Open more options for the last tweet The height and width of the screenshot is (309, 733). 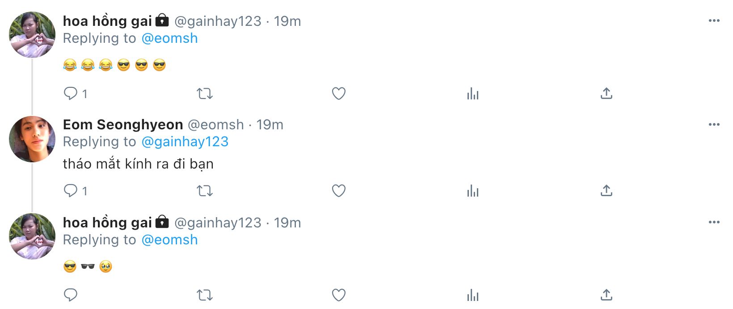(x=714, y=222)
